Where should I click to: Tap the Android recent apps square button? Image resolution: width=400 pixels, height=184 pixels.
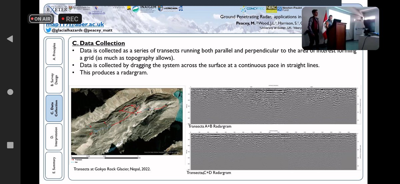[10, 145]
